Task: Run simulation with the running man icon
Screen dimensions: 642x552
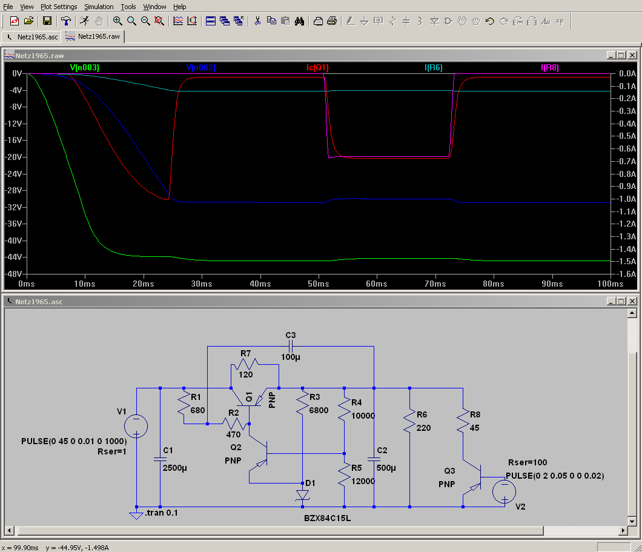Action: [84, 21]
